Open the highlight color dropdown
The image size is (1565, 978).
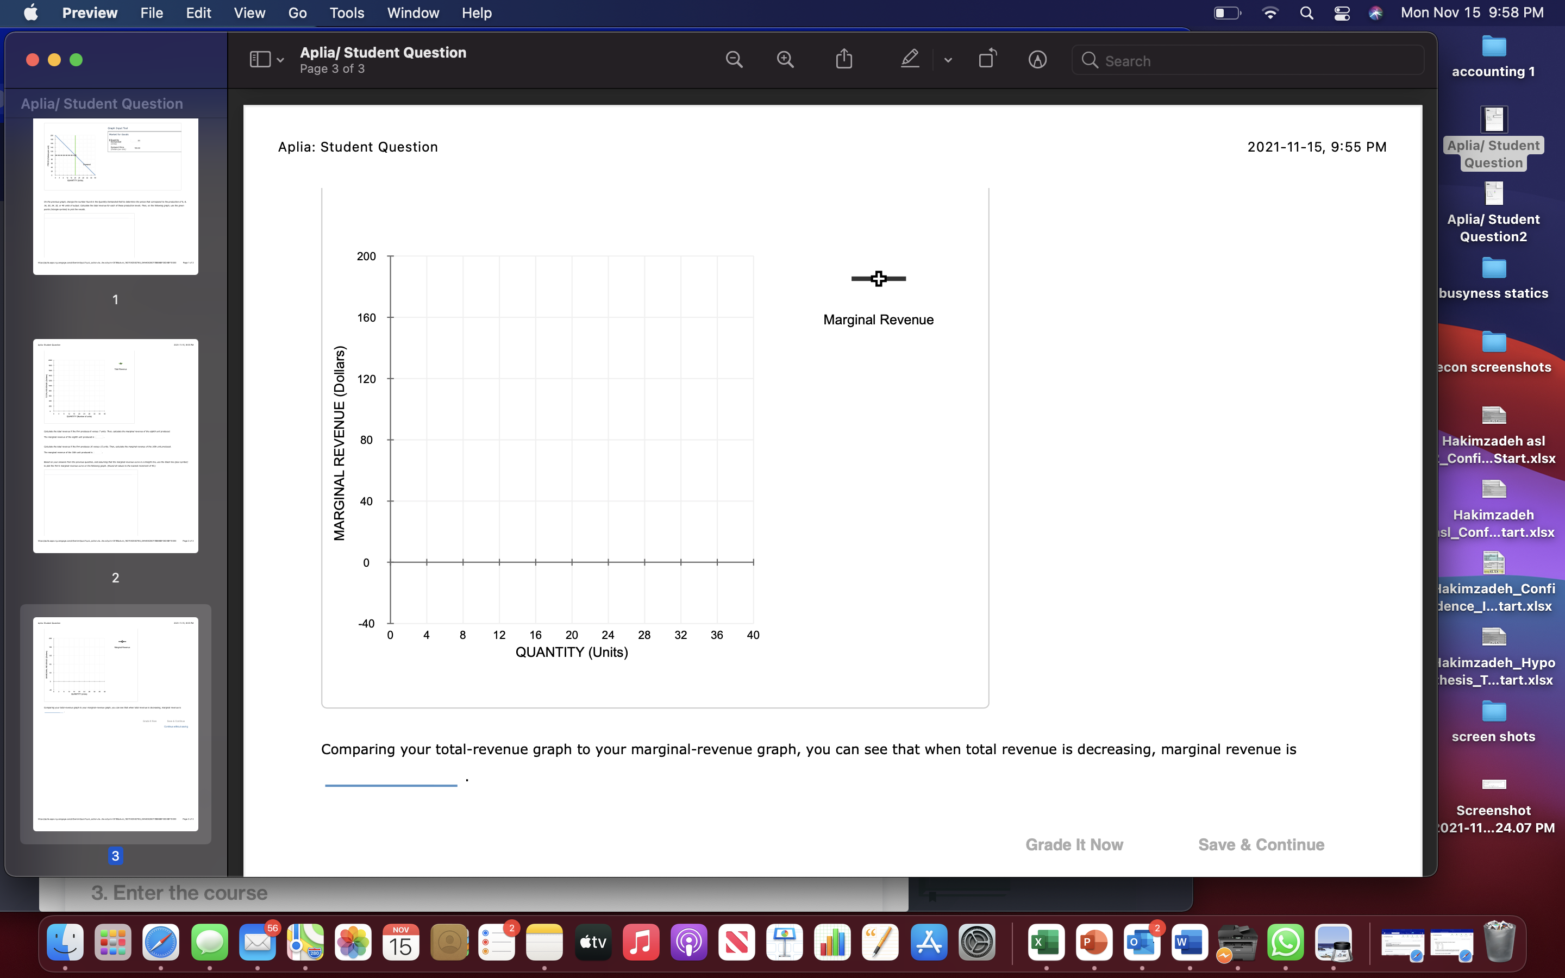947,60
